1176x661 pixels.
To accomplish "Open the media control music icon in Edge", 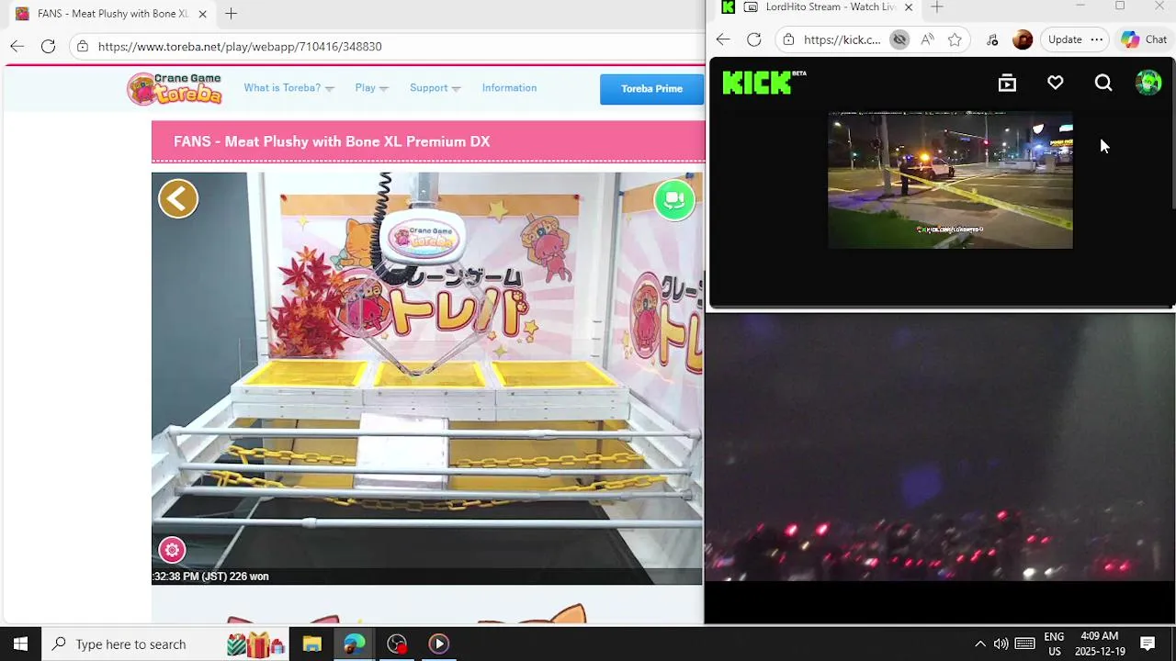I will (992, 39).
